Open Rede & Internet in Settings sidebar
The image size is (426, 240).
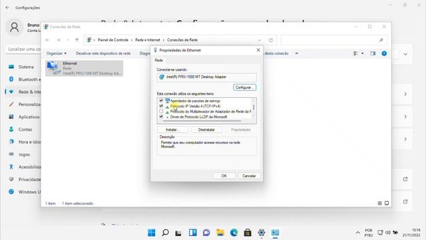23,92
